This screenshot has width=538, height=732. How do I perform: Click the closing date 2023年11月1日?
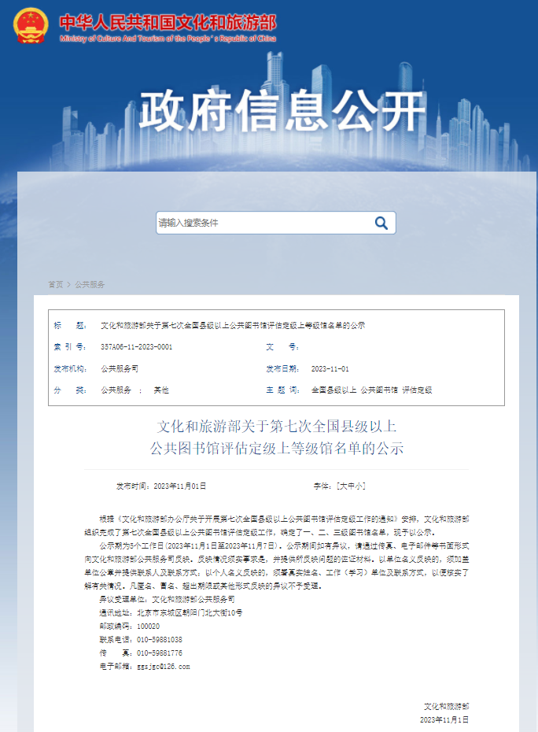tap(444, 720)
